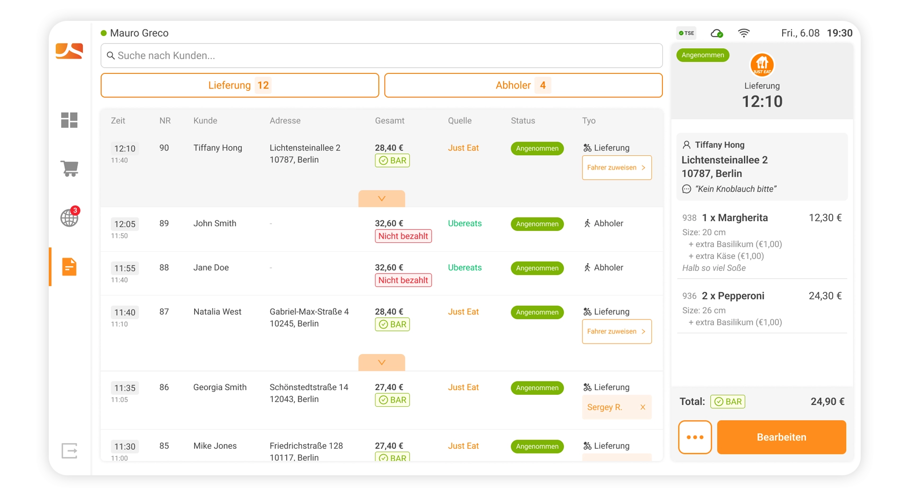Expand Natalia West order row chevron

[382, 363]
